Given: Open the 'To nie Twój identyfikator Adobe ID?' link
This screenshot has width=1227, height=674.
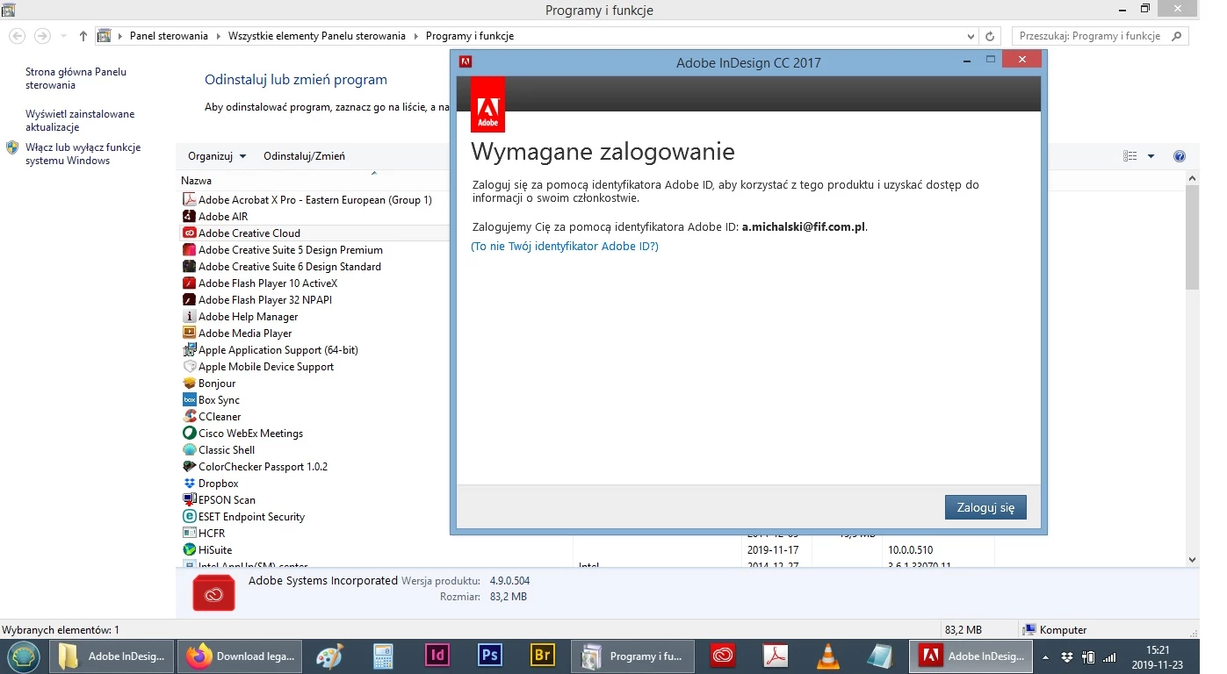Looking at the screenshot, I should point(565,247).
